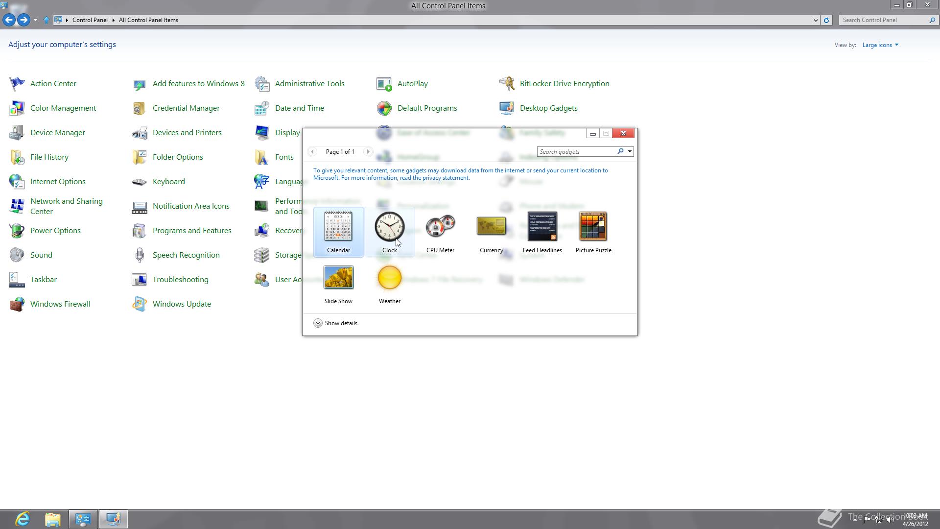940x529 pixels.
Task: Open Troubleshooting link
Action: coord(181,280)
